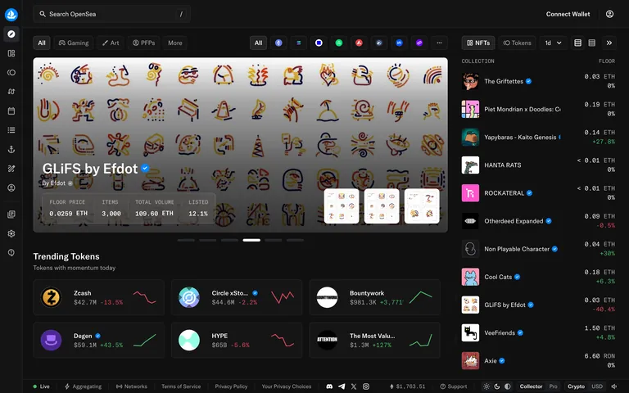
Task: Open Your Privacy Choices link
Action: 287,386
